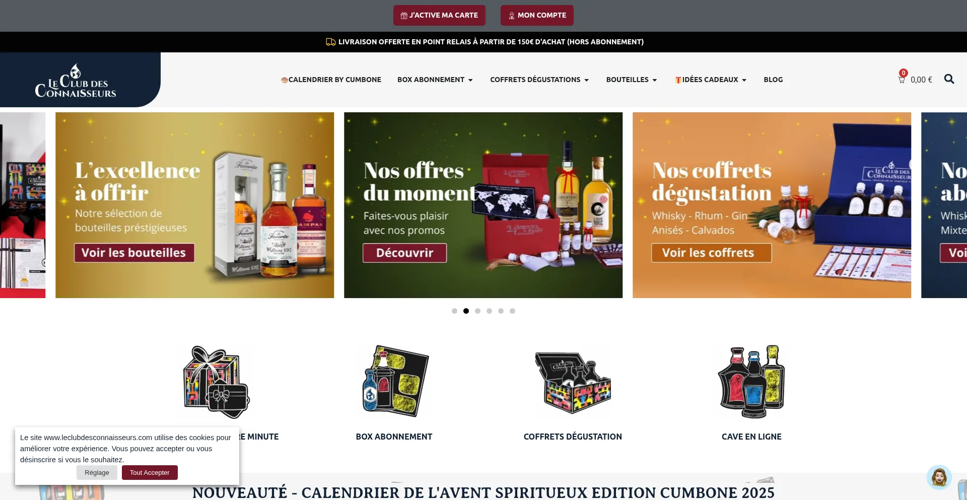The width and height of the screenshot is (967, 500).
Task: Open Calendrier by Cumbone menu item
Action: tap(331, 80)
